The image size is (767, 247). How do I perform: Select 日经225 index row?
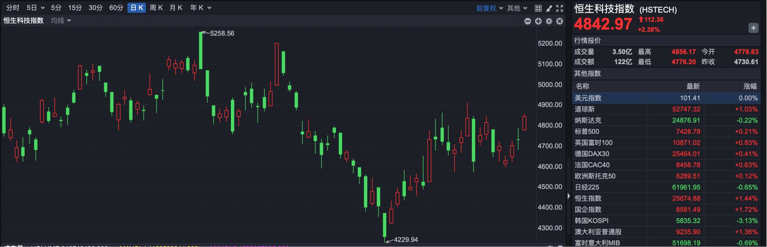[666, 187]
